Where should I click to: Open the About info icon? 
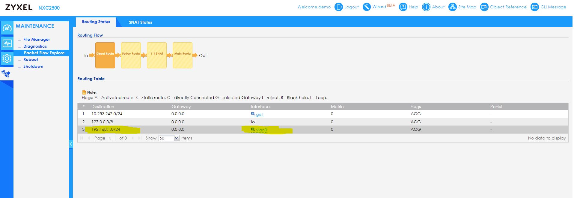coord(426,7)
